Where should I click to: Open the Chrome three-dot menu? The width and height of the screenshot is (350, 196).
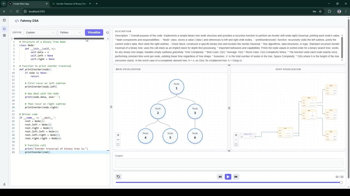click(346, 11)
